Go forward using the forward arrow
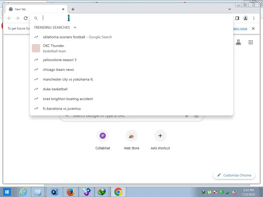 point(17,18)
